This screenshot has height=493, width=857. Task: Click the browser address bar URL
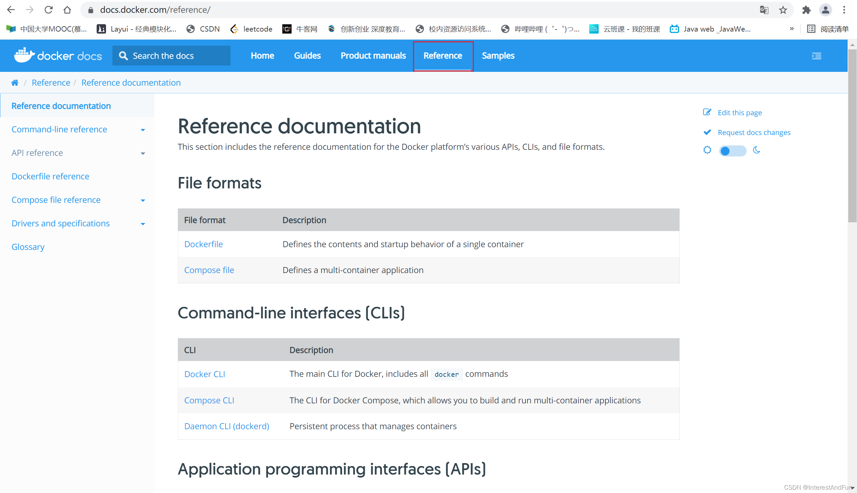click(155, 10)
